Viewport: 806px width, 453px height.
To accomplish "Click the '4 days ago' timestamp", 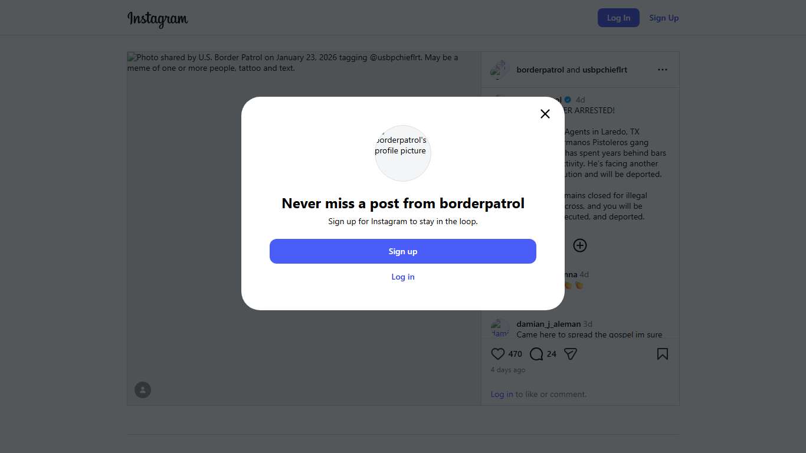I will (507, 370).
